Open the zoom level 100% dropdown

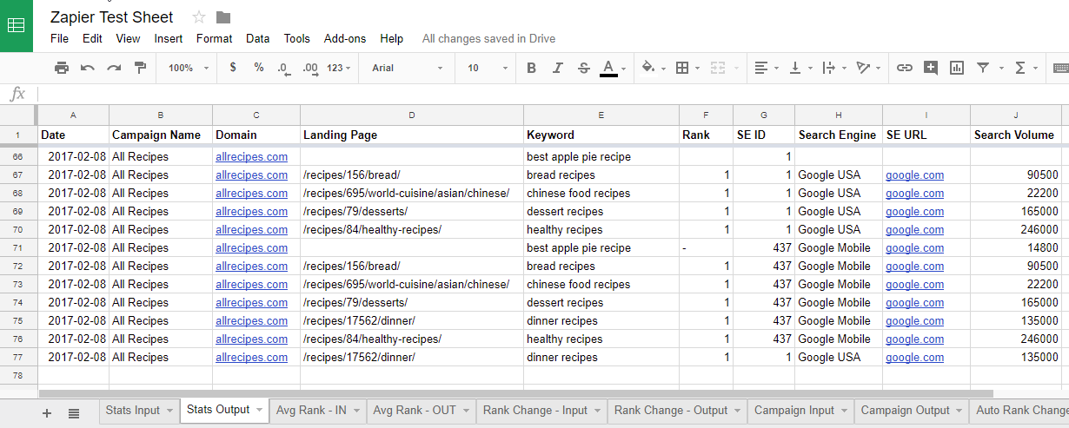[x=189, y=68]
